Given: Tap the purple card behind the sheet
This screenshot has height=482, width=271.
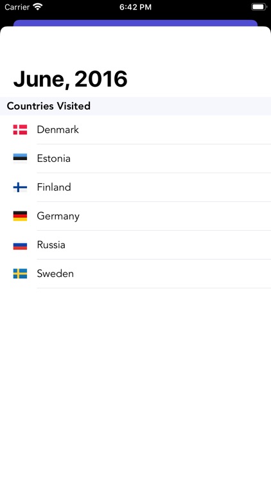Looking at the screenshot, I should coord(135,23).
